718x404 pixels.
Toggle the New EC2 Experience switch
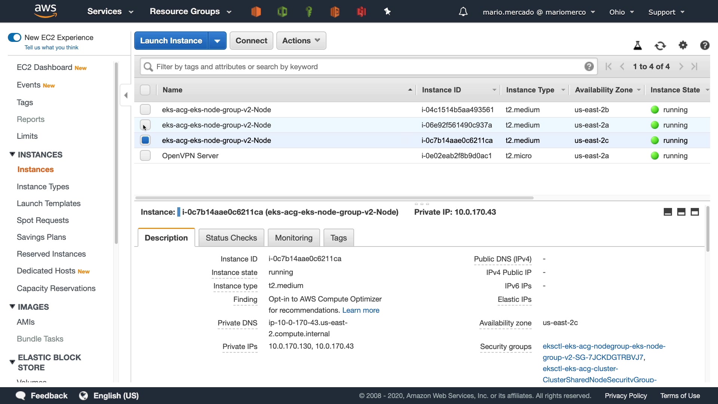click(x=15, y=37)
